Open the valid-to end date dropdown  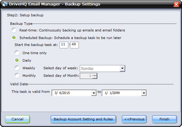click(x=144, y=93)
